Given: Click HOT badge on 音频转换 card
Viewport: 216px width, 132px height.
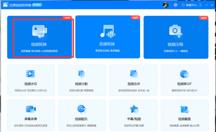Looking at the screenshot, I should (135, 18).
